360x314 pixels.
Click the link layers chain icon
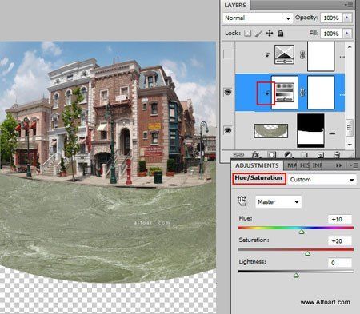click(x=238, y=155)
